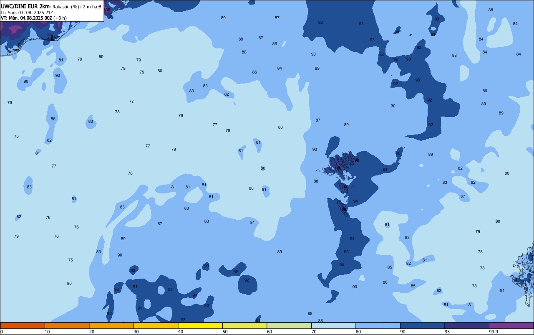534x335 pixels.
Task: Select the golden 30–40 legend color block
Action: tap(156, 325)
